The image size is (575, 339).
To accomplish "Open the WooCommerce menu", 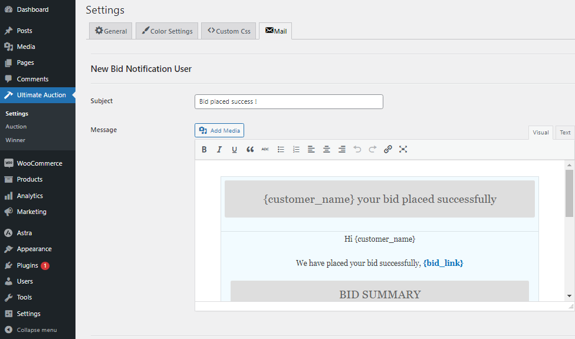I will pyautogui.click(x=38, y=163).
